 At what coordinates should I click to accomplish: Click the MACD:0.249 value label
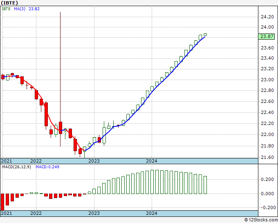coord(47,167)
